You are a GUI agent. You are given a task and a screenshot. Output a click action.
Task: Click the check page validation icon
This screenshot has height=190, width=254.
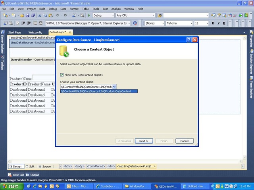coord(135,23)
